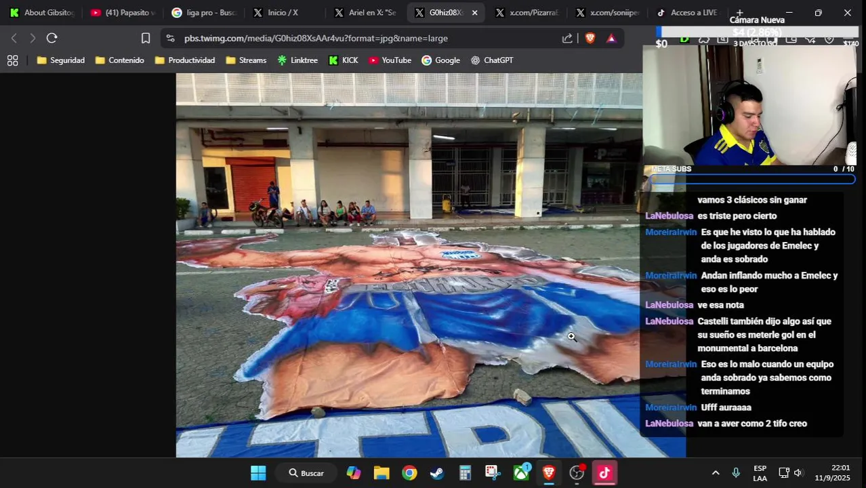Click the share icon in the address bar

click(567, 38)
